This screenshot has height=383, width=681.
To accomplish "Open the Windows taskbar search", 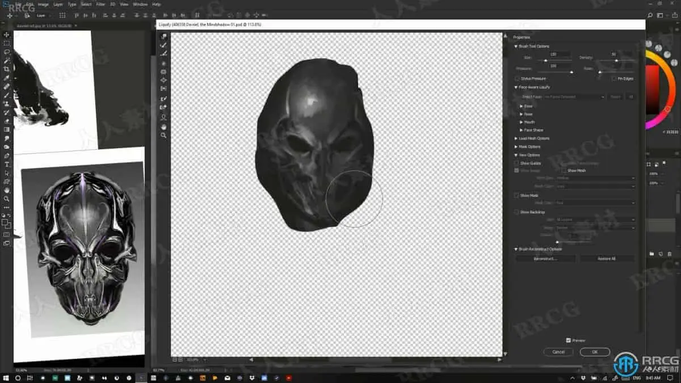I will tap(18, 377).
